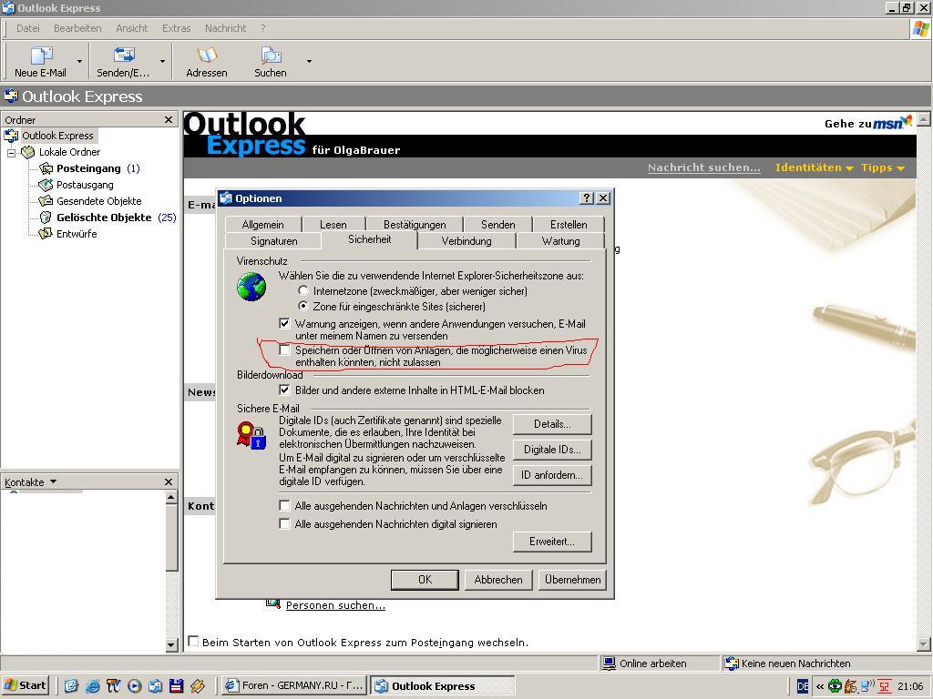Switch to the Allgemein tab
933x699 pixels.
[263, 224]
